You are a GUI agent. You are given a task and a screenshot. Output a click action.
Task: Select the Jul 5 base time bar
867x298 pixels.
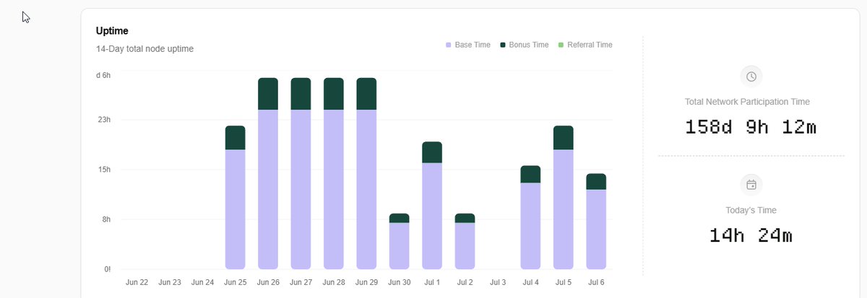point(564,209)
